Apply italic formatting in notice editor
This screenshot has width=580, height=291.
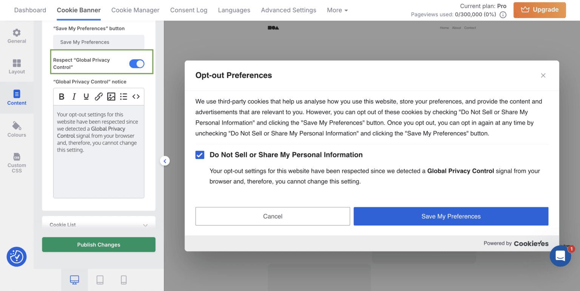[74, 97]
